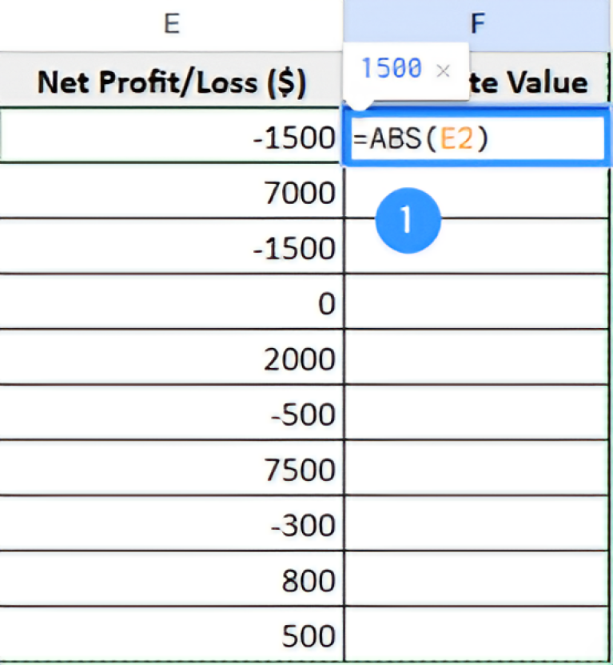This screenshot has height=665, width=613.
Task: Click the cell with value 7500
Action: (x=171, y=469)
